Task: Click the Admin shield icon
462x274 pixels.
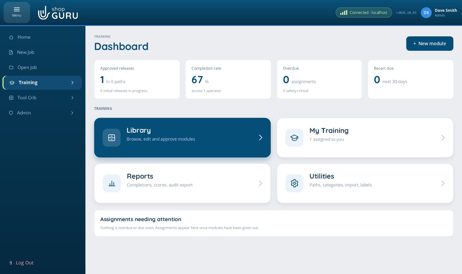Action: point(11,113)
